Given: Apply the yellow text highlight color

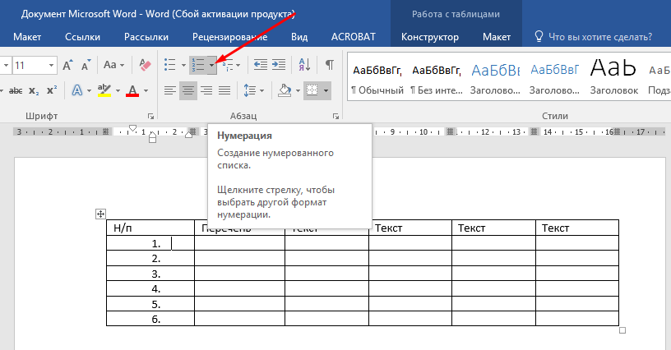Looking at the screenshot, I should [104, 90].
